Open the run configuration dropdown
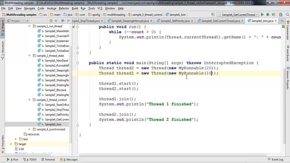Image resolution: width=290 pixels, height=163 pixels. pos(237,14)
